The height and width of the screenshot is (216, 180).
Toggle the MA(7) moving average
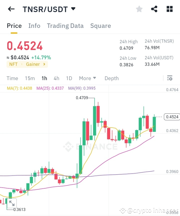click(19, 88)
